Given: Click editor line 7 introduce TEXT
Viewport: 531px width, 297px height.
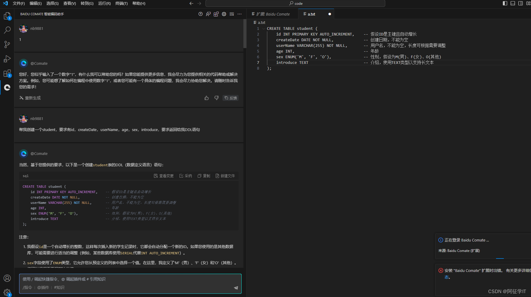Looking at the screenshot, I should 292,63.
